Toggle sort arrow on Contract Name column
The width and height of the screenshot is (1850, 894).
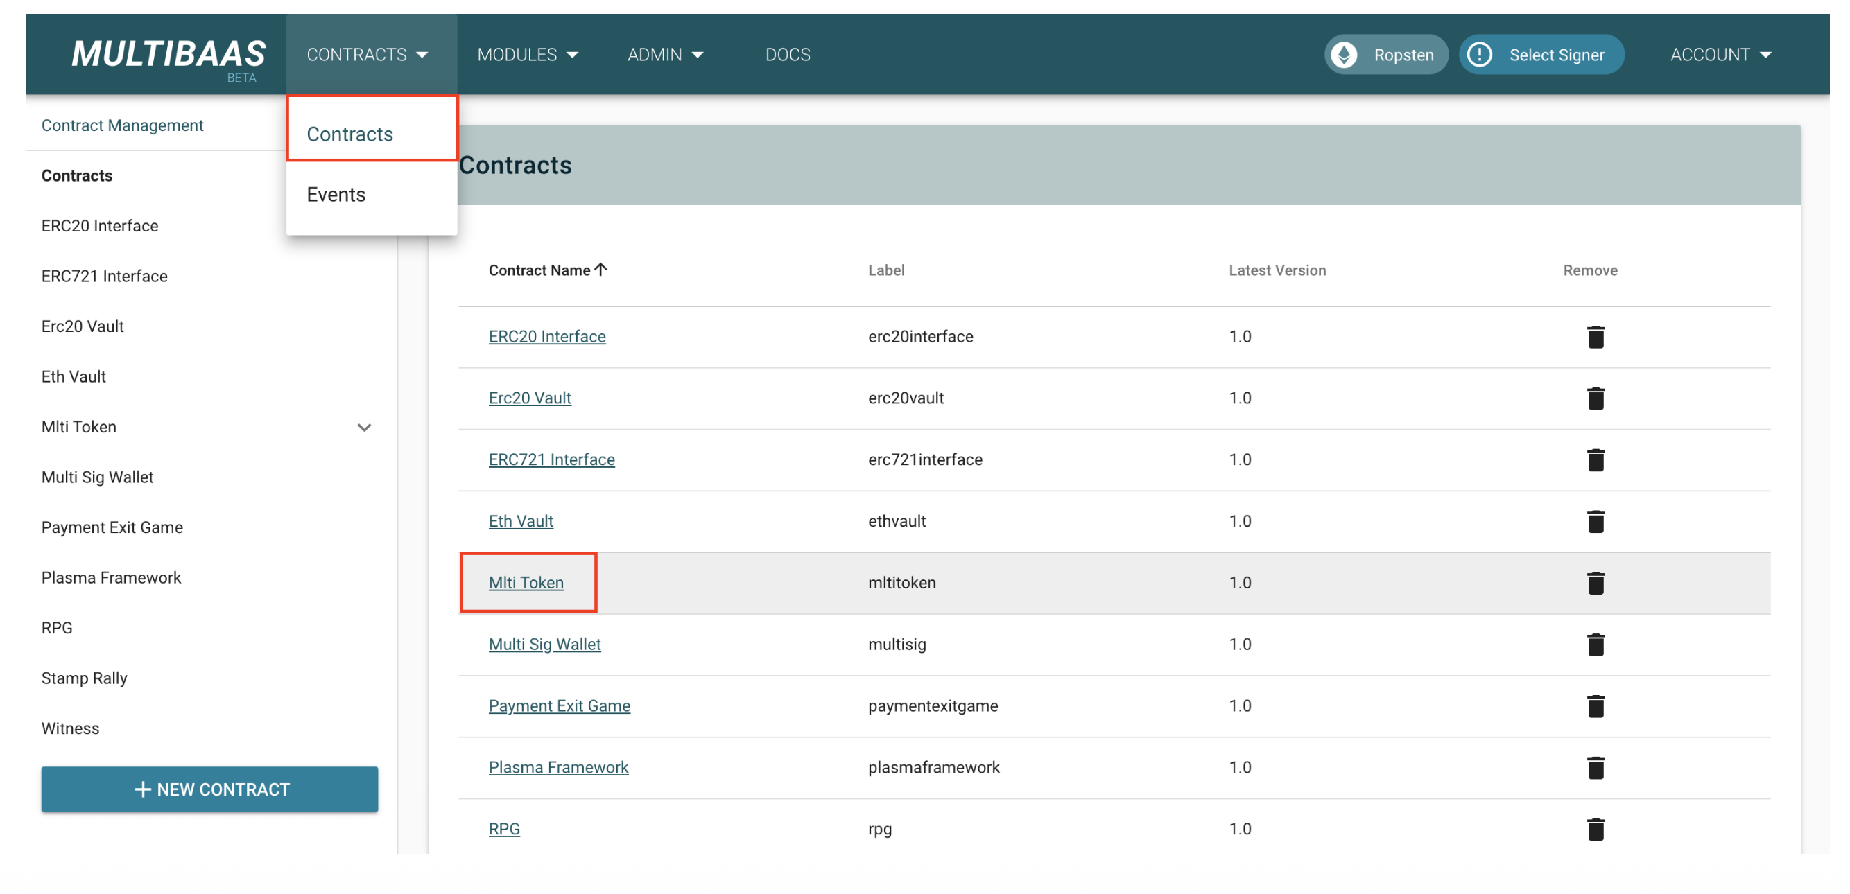tap(601, 270)
